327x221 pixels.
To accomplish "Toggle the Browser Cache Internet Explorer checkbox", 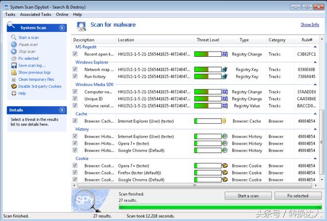I will (75, 121).
